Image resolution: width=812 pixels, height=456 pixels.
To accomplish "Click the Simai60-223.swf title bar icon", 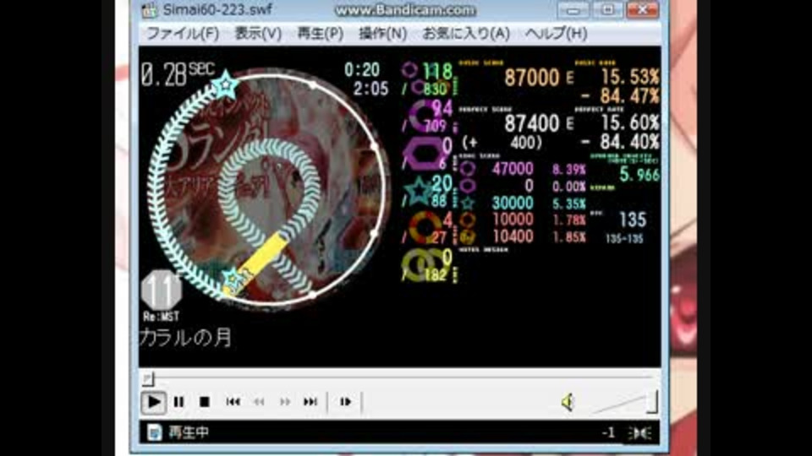I will pyautogui.click(x=149, y=10).
